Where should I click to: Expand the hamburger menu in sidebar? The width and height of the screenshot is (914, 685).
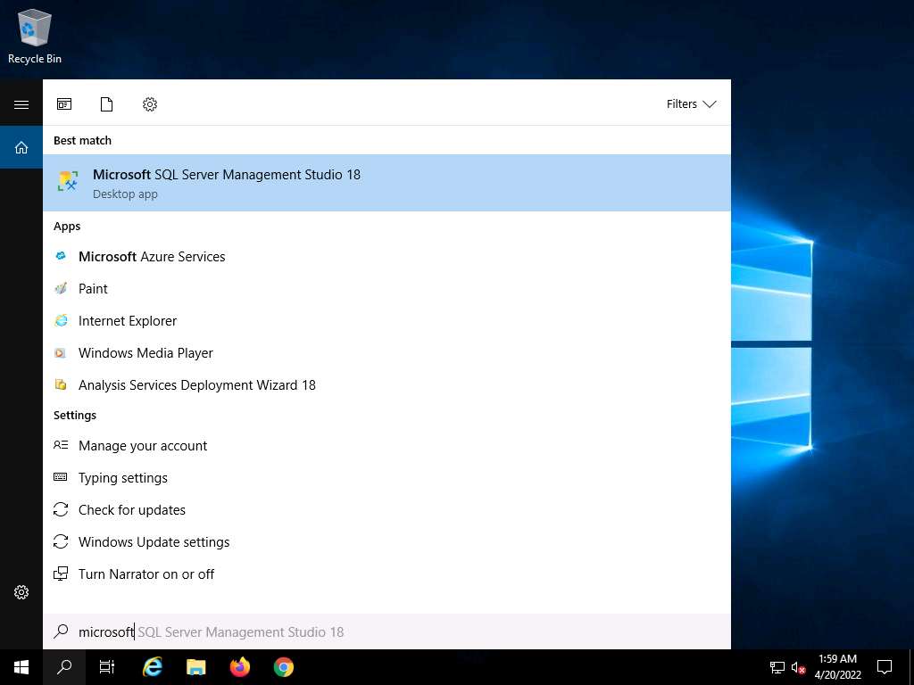21,104
